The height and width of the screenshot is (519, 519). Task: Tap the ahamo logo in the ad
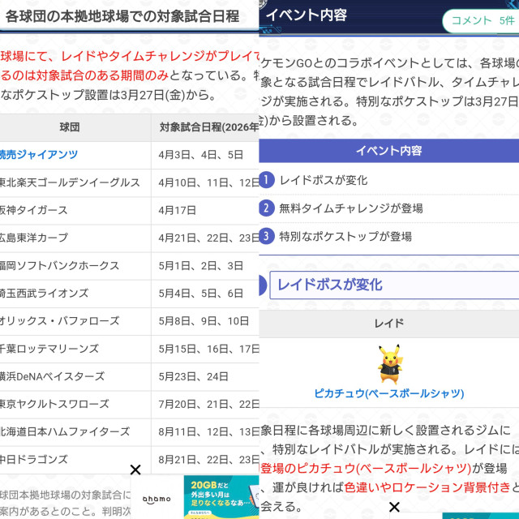[x=156, y=498]
